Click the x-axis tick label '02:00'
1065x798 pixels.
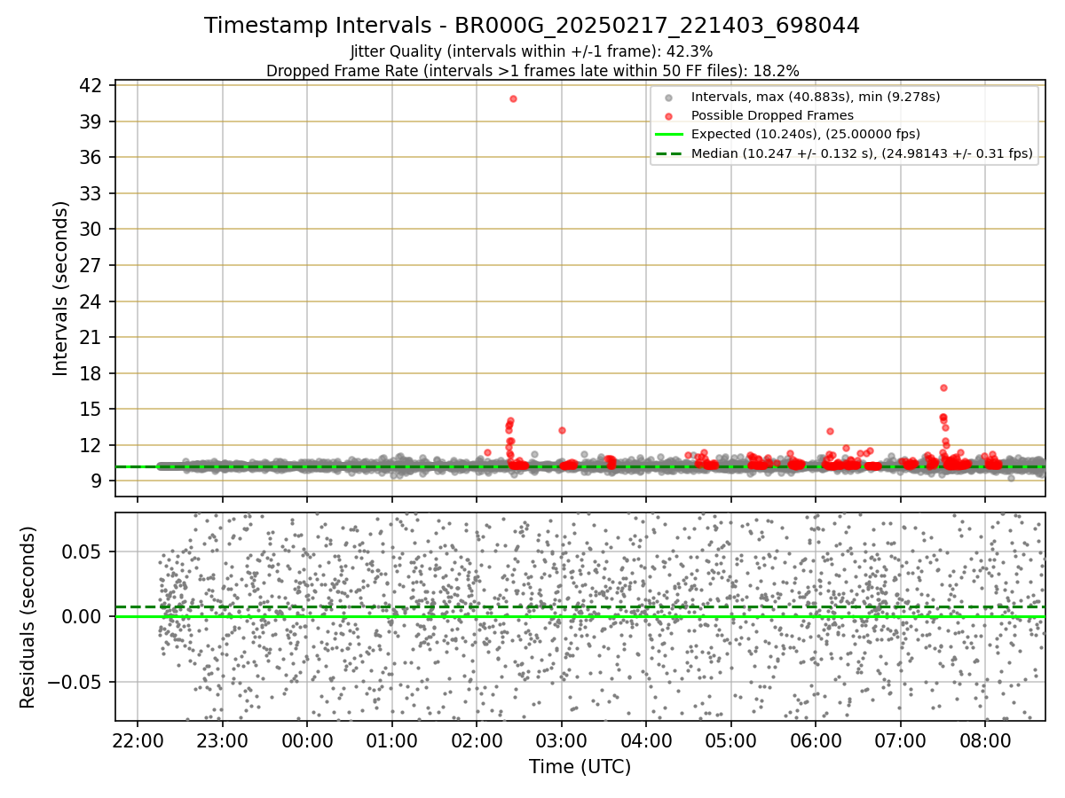click(477, 739)
